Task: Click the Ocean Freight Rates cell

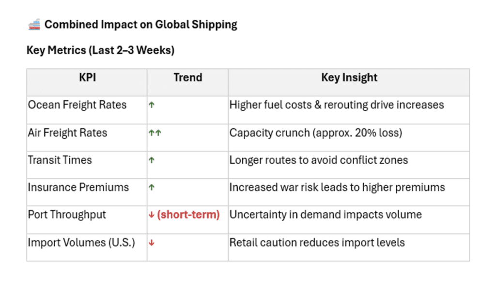Action: pyautogui.click(x=77, y=104)
